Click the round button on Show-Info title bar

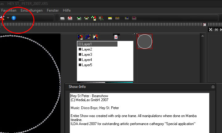[213, 87]
